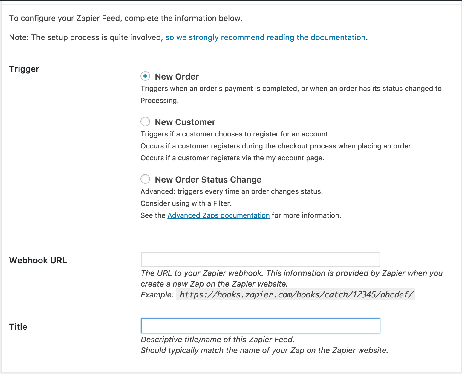The width and height of the screenshot is (462, 374).
Task: Enable the New Order Status Change radio
Action: point(145,179)
